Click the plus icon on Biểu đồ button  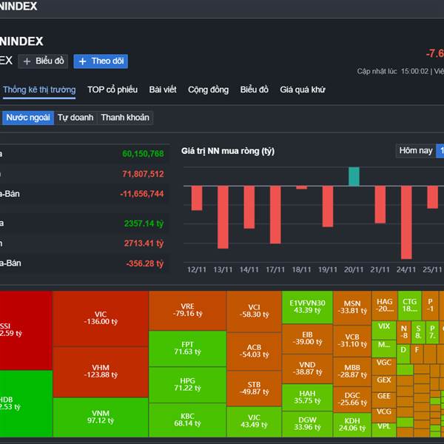(27, 61)
